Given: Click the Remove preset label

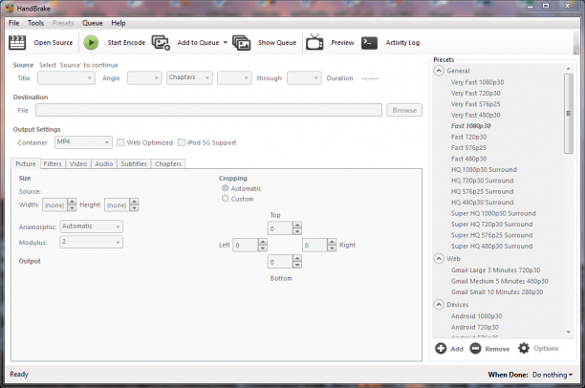Looking at the screenshot, I should pyautogui.click(x=497, y=349).
